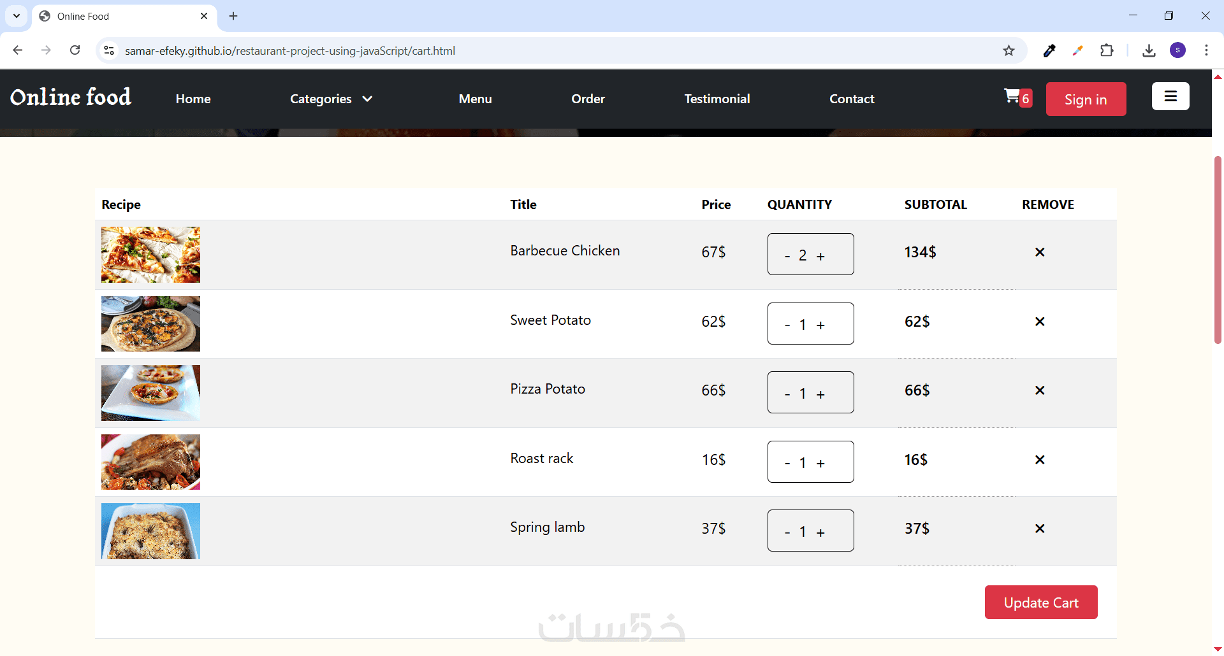
Task: Remove Spring lamb from cart
Action: point(1040,529)
